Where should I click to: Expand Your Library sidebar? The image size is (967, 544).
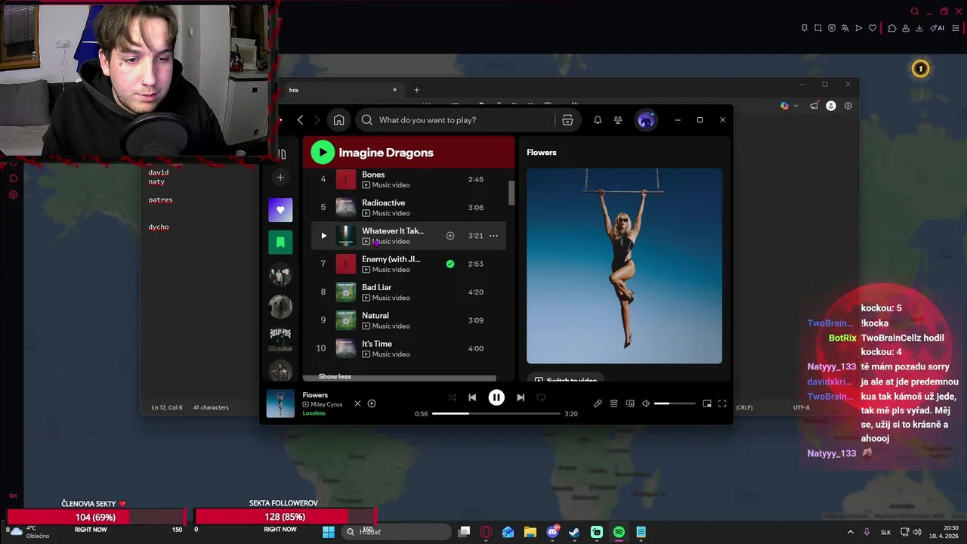(281, 154)
